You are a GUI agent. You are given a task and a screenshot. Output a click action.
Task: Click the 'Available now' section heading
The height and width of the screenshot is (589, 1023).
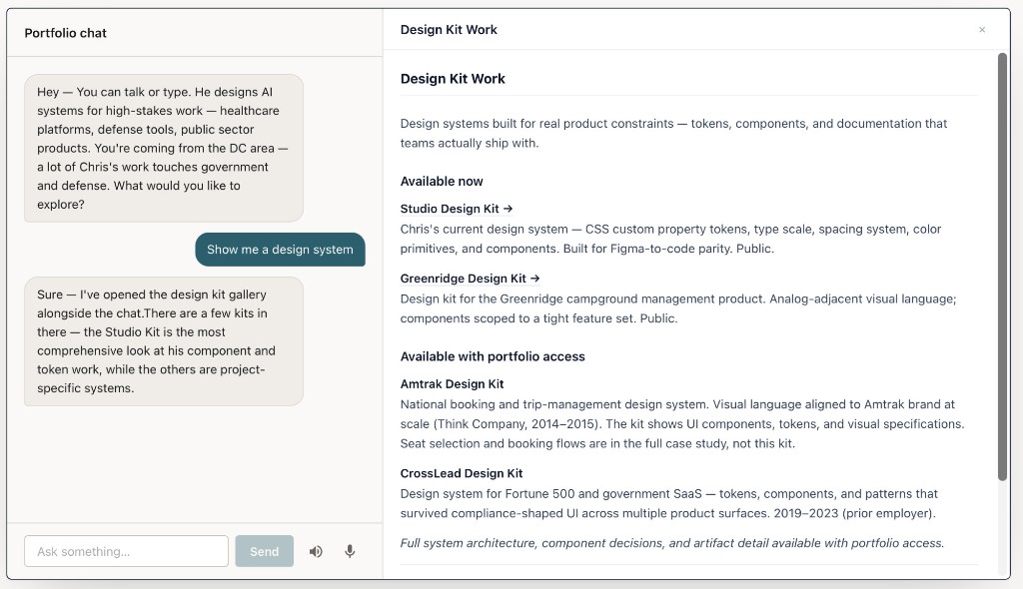(442, 182)
